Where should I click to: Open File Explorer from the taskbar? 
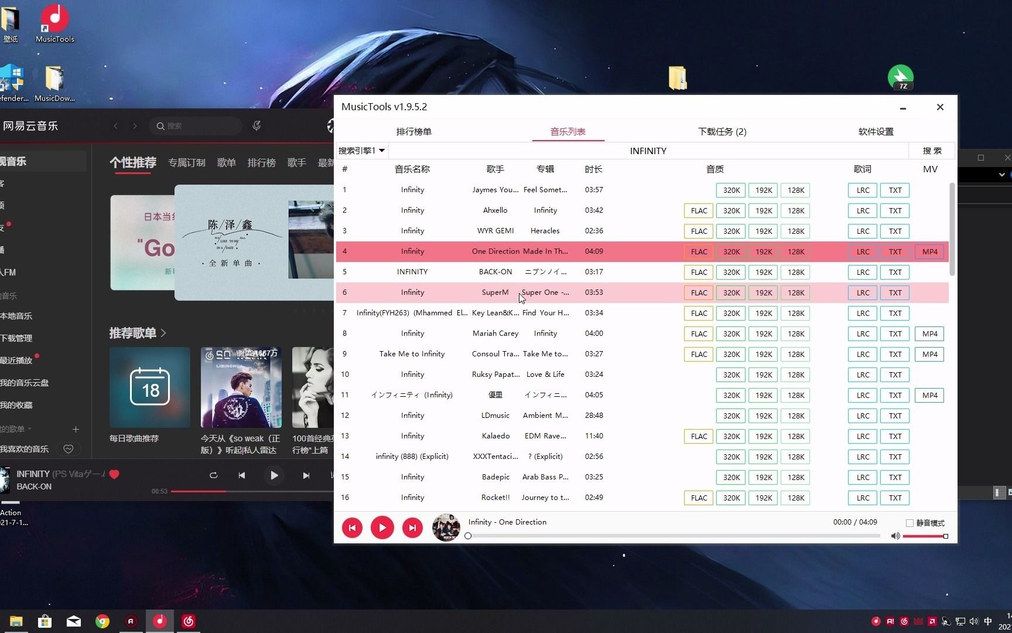pyautogui.click(x=16, y=621)
